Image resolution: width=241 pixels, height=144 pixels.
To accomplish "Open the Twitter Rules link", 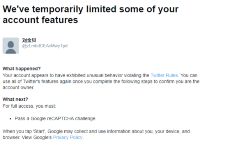I will coord(164,75).
